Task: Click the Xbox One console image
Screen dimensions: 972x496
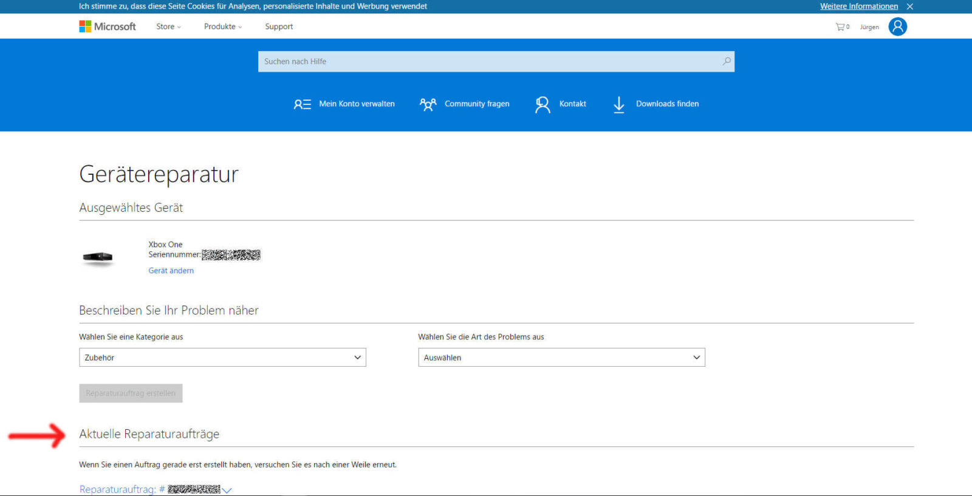Action: (x=98, y=258)
